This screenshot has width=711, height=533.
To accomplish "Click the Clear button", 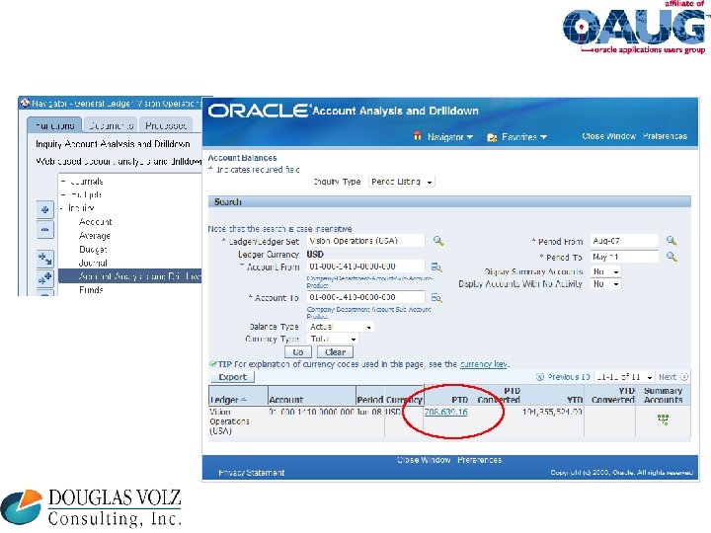I will pyautogui.click(x=335, y=351).
